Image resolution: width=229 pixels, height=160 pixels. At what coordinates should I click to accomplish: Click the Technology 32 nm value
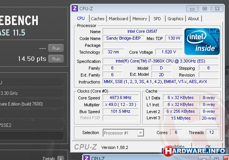tap(113, 52)
